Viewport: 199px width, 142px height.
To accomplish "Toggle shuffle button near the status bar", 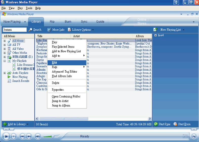I will 185,136.
